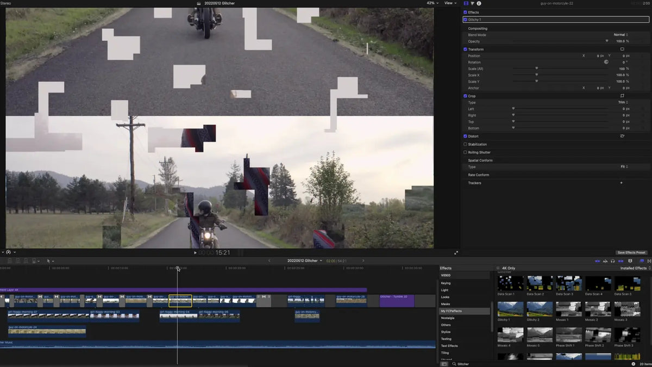Show Transform onscreen controls icon
Viewport: 652px width, 367px height.
tap(622, 49)
